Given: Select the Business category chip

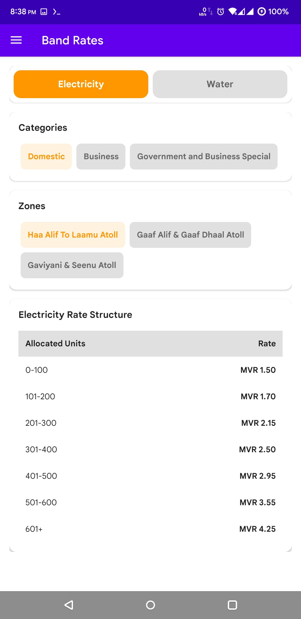Looking at the screenshot, I should pyautogui.click(x=101, y=156).
